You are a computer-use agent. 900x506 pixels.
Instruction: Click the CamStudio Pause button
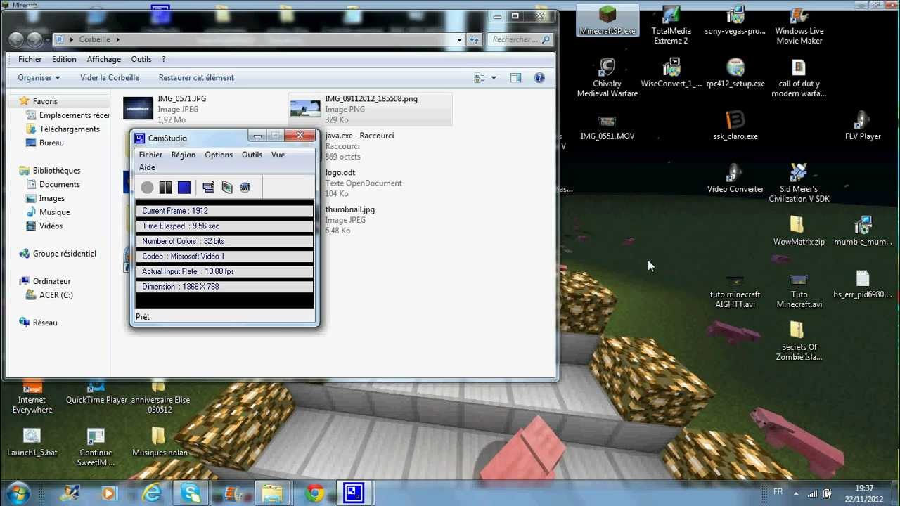[165, 187]
